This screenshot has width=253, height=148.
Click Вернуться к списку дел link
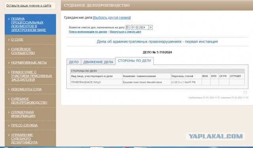pyautogui.click(x=125, y=32)
